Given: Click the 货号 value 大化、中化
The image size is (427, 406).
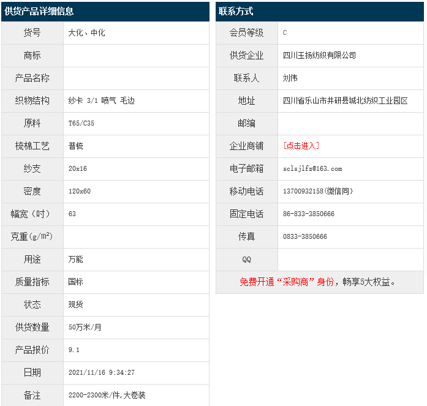Looking at the screenshot, I should click(x=87, y=32).
